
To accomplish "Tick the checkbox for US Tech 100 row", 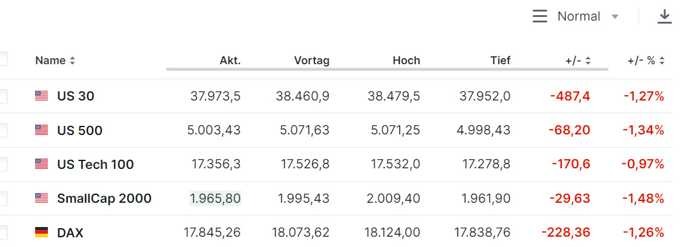I will point(3,164).
